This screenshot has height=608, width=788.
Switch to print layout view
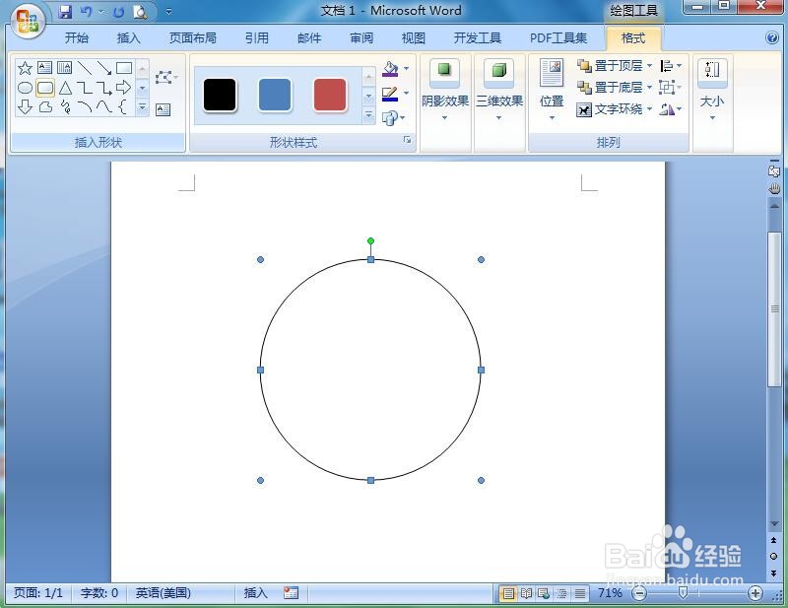508,593
